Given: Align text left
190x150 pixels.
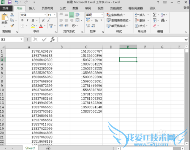Looking at the screenshot, I should (61, 20).
